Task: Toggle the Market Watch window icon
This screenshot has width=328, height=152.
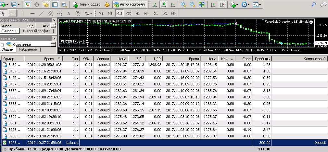Action: [x=27, y=4]
